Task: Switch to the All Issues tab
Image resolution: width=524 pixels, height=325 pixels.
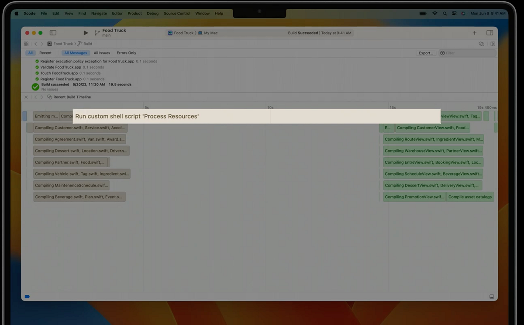Action: pyautogui.click(x=102, y=53)
